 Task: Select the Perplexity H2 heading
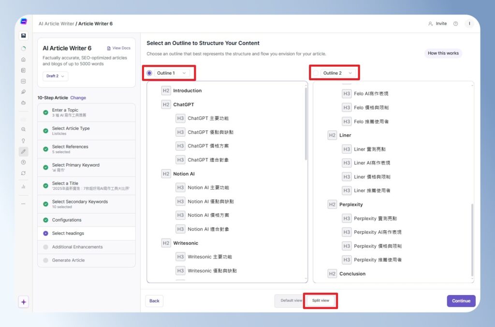click(351, 205)
